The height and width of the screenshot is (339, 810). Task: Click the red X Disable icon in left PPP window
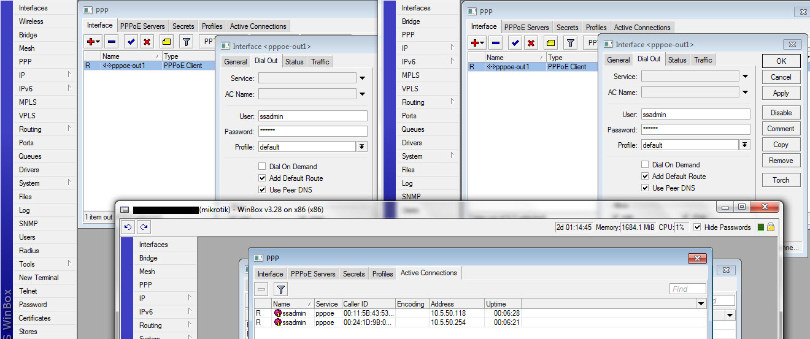147,42
